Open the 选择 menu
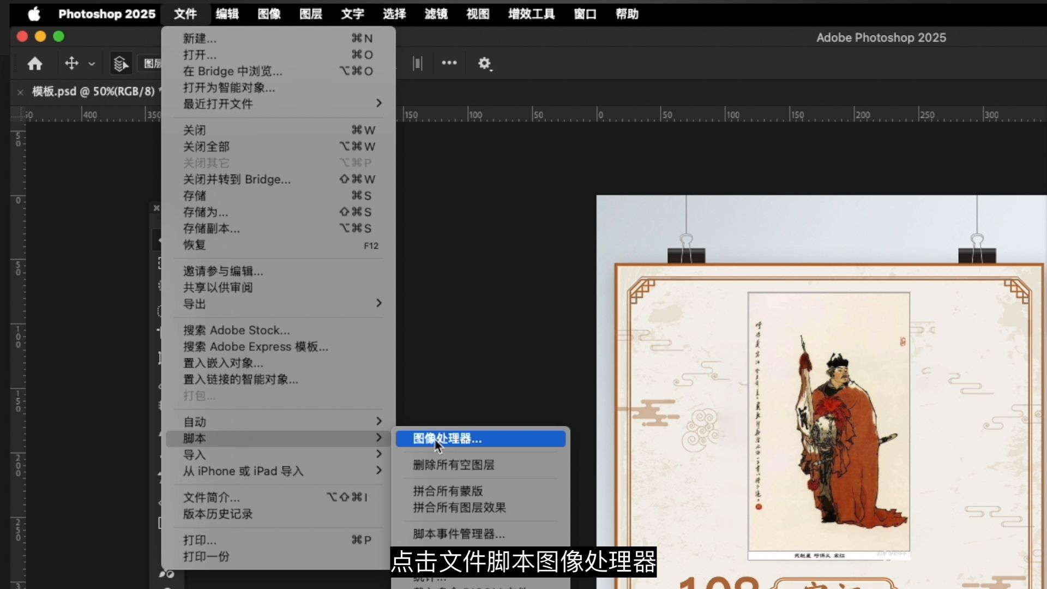 [394, 14]
